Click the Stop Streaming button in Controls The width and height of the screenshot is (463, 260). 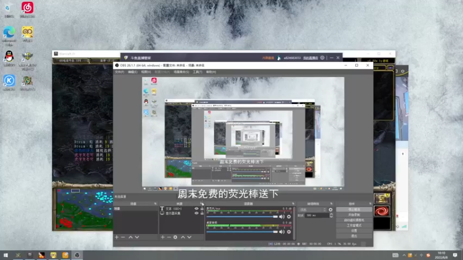tap(354, 210)
